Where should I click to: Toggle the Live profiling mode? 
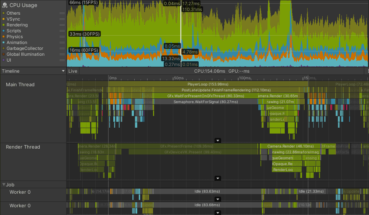coord(73,71)
